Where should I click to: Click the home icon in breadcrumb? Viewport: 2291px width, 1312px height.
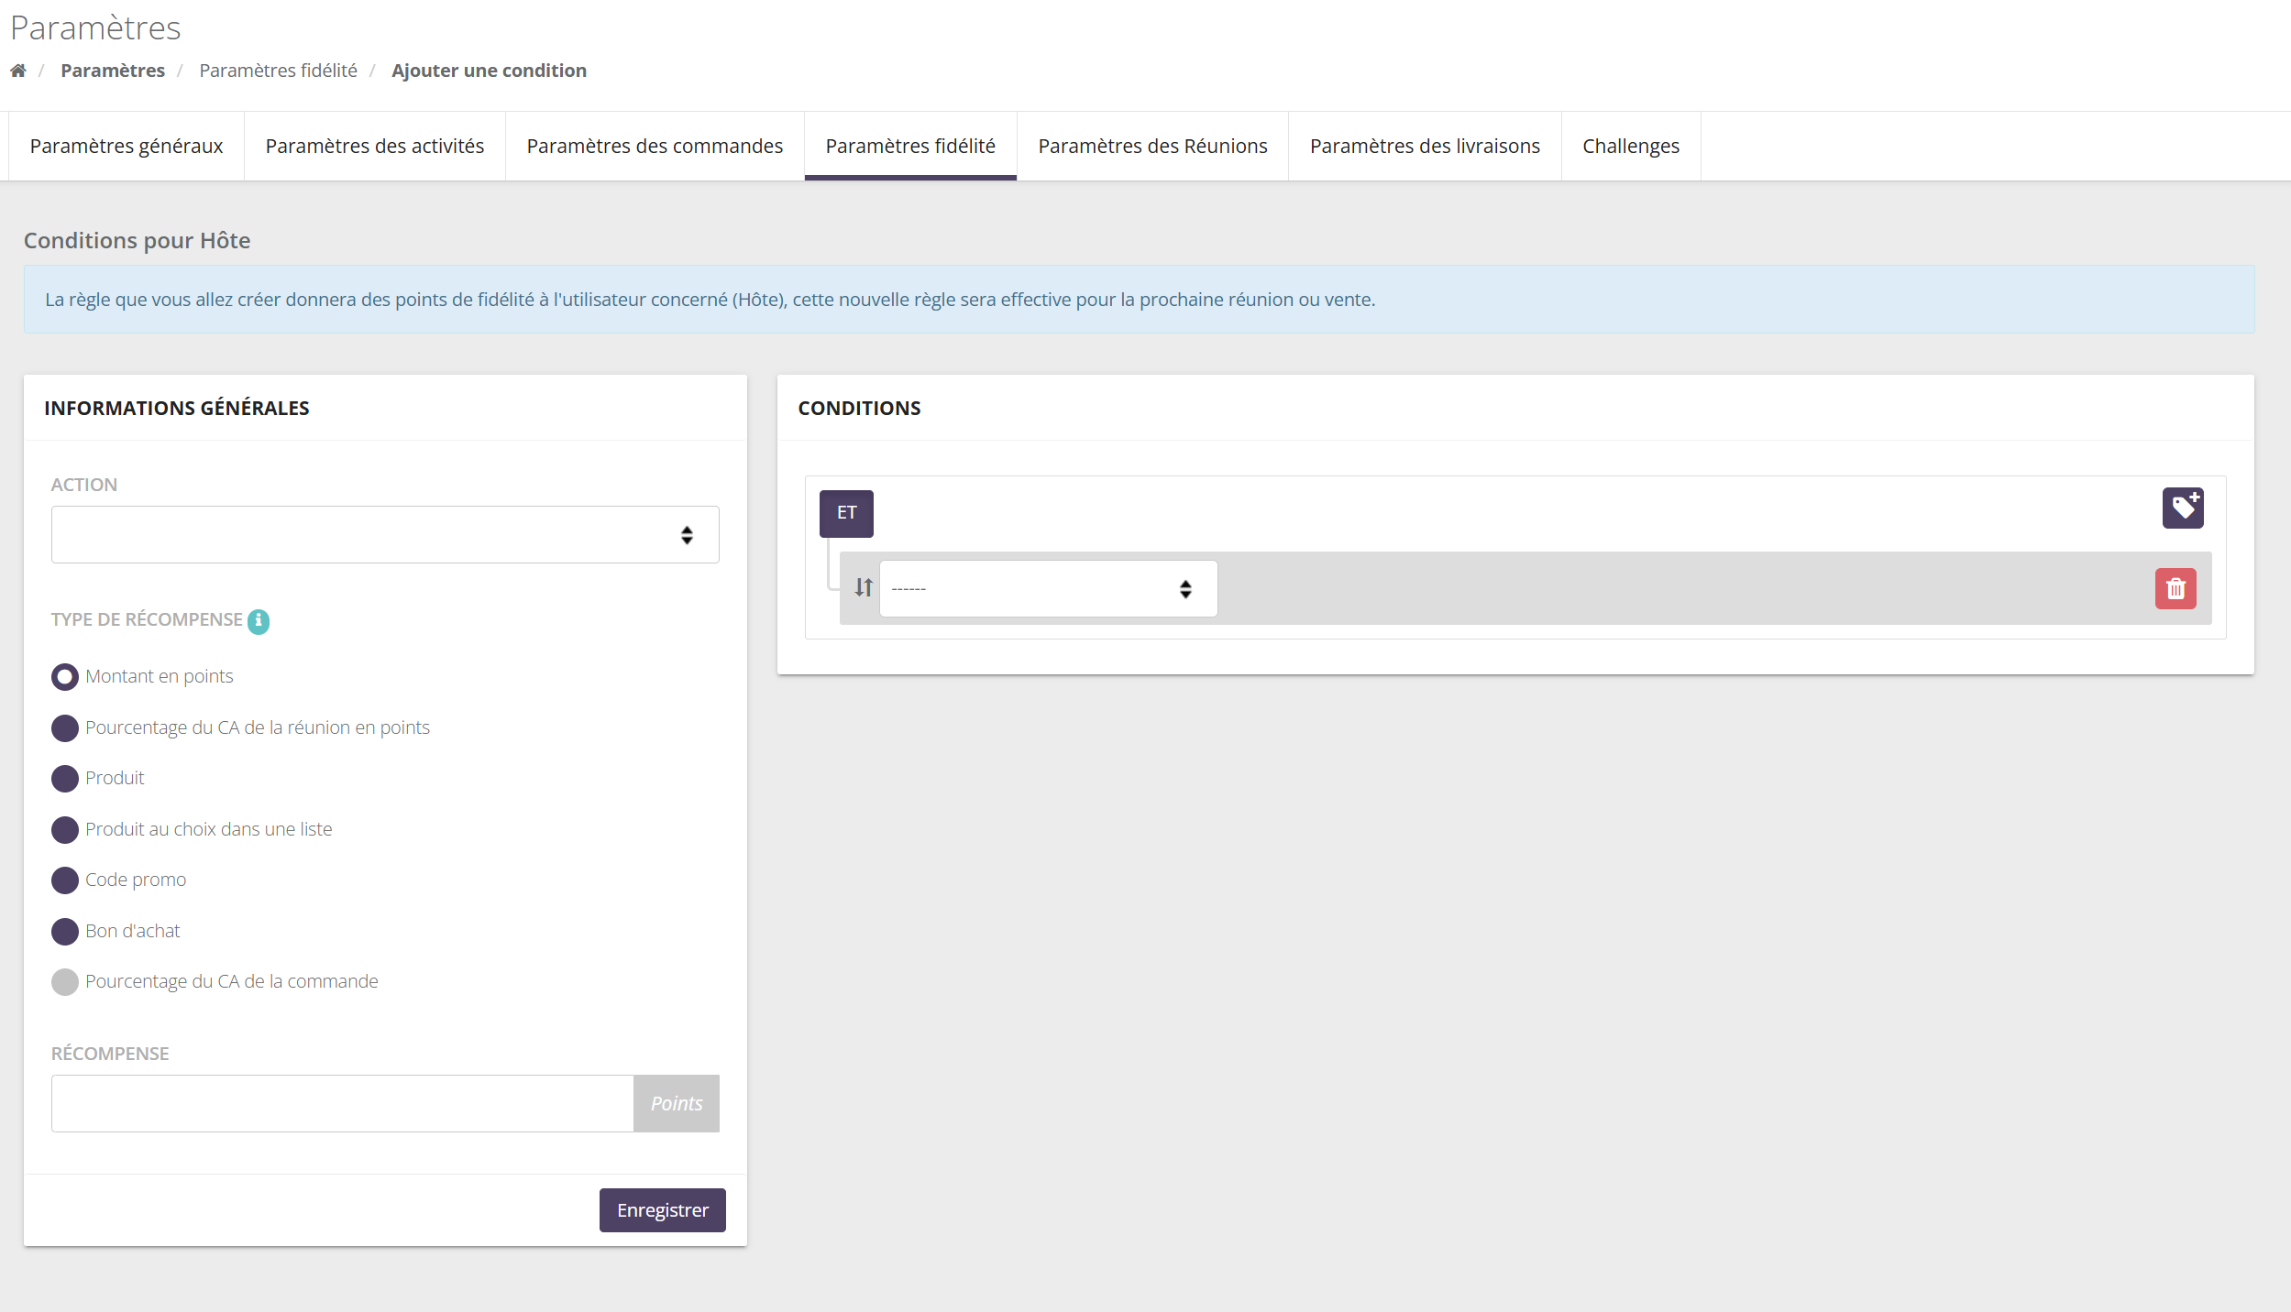click(18, 71)
